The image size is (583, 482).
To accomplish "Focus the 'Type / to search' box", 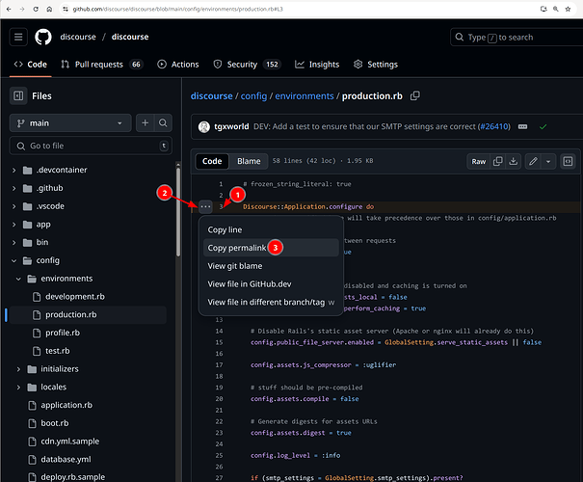I will point(517,38).
